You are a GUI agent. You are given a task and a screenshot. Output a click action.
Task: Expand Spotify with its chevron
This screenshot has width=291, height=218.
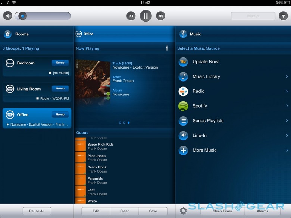287,106
